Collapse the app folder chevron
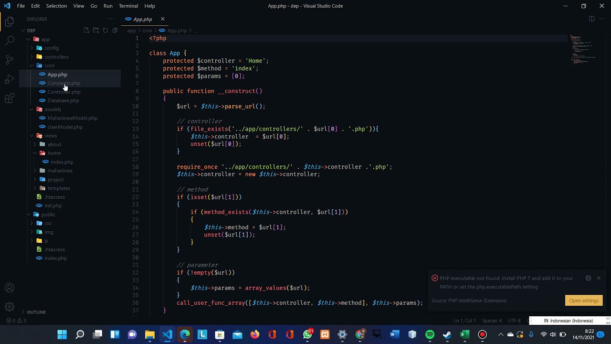Screen dimensions: 611x344 click(29, 40)
